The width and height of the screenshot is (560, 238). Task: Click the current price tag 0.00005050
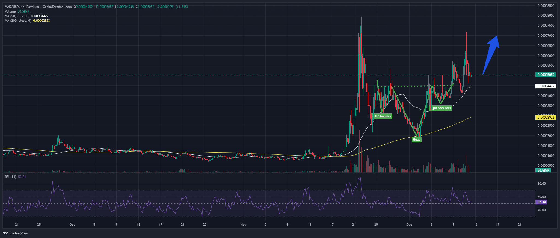coord(546,75)
